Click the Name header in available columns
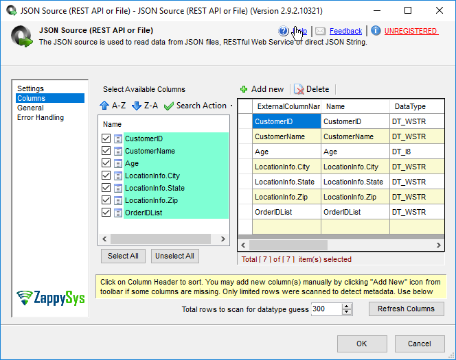456x360 pixels. (112, 124)
